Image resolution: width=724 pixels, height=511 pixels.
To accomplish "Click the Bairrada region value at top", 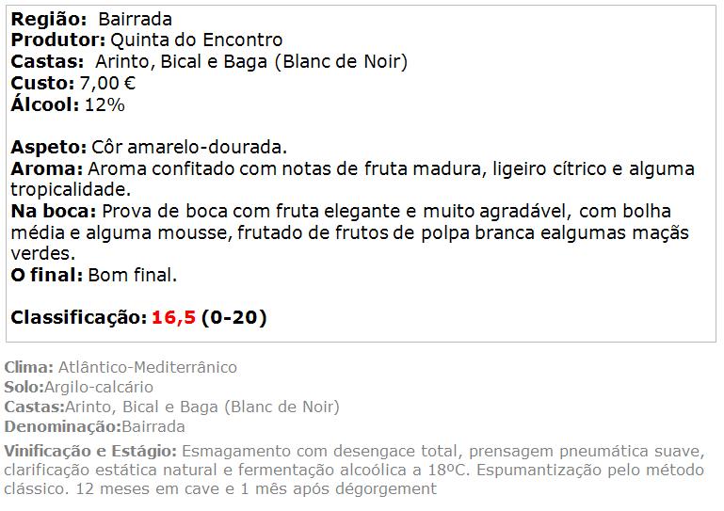I will coord(135,20).
